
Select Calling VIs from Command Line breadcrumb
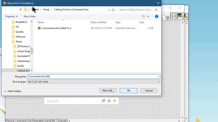(71, 9)
